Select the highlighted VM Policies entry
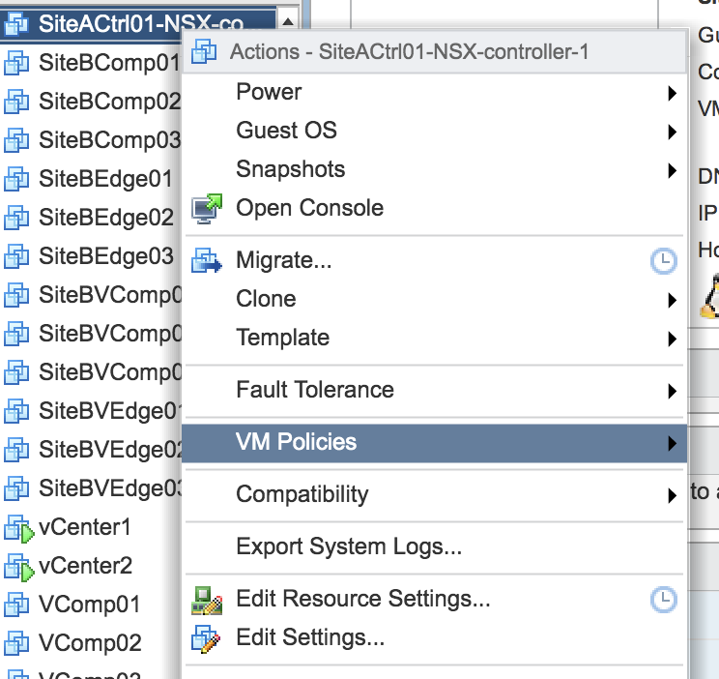The width and height of the screenshot is (719, 679). [x=434, y=443]
